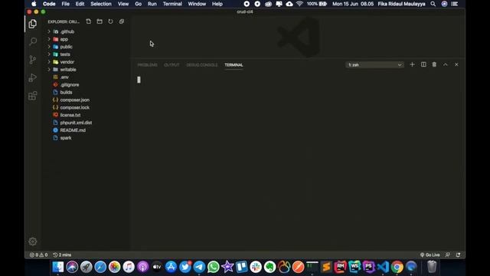Screen dimensions: 490x276
Task: Open WhatsApp from the dock
Action: [213, 267]
